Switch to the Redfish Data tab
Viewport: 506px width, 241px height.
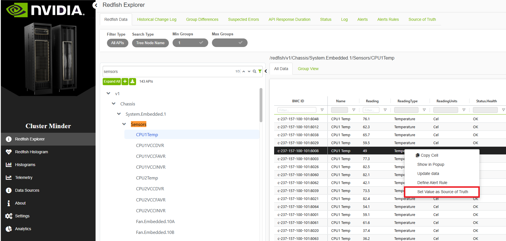(116, 19)
